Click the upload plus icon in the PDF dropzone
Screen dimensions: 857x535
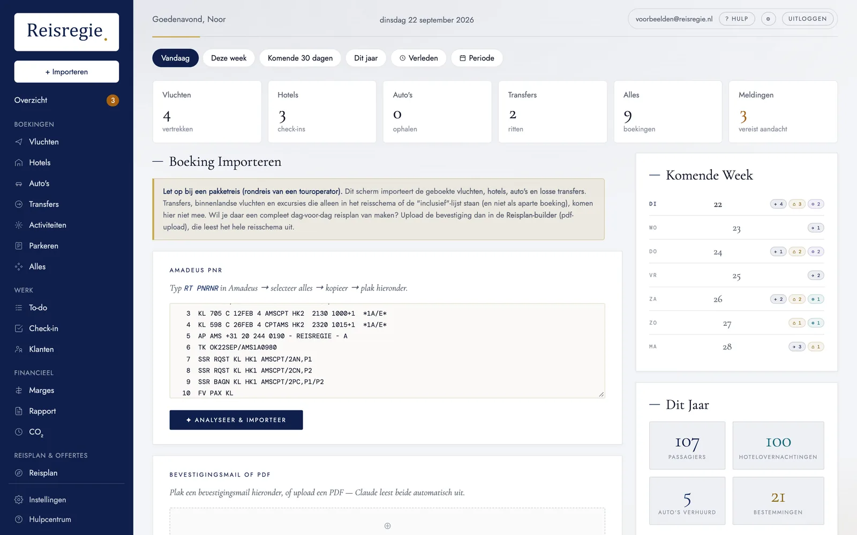coord(387,526)
